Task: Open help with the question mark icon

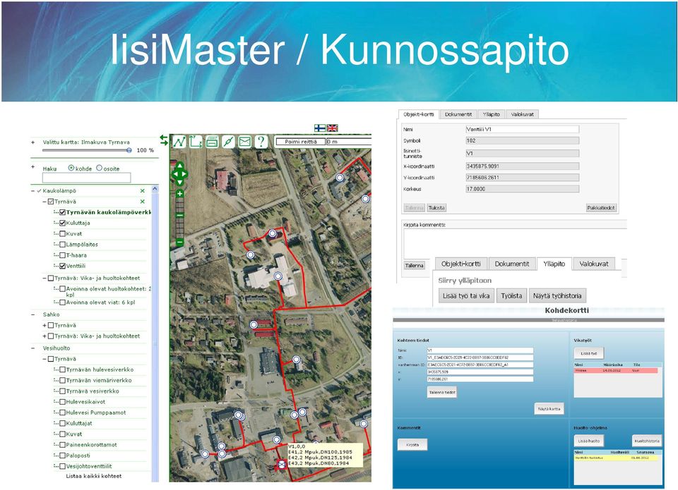Action: pyautogui.click(x=261, y=142)
